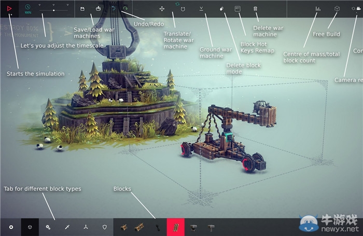This screenshot has width=363, height=236.
Task: Open the load war machine icon
Action: 99,9
